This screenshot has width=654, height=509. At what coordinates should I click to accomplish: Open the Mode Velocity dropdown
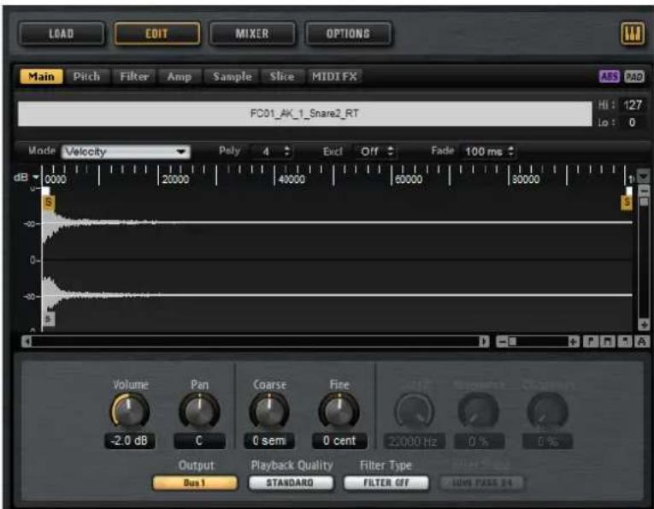click(126, 151)
